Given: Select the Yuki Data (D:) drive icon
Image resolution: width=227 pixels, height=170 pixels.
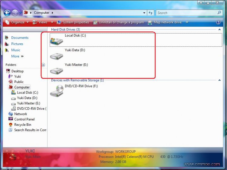Looking at the screenshot, I should 57,56.
